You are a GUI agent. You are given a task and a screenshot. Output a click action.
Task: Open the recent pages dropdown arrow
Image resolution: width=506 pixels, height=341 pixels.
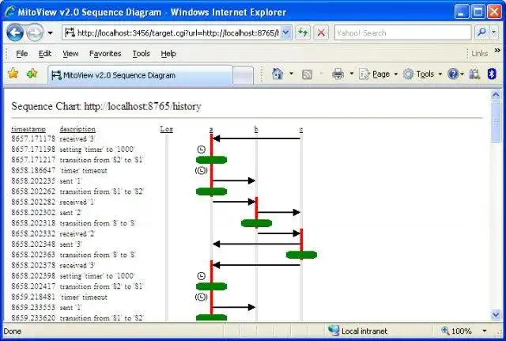click(50, 32)
